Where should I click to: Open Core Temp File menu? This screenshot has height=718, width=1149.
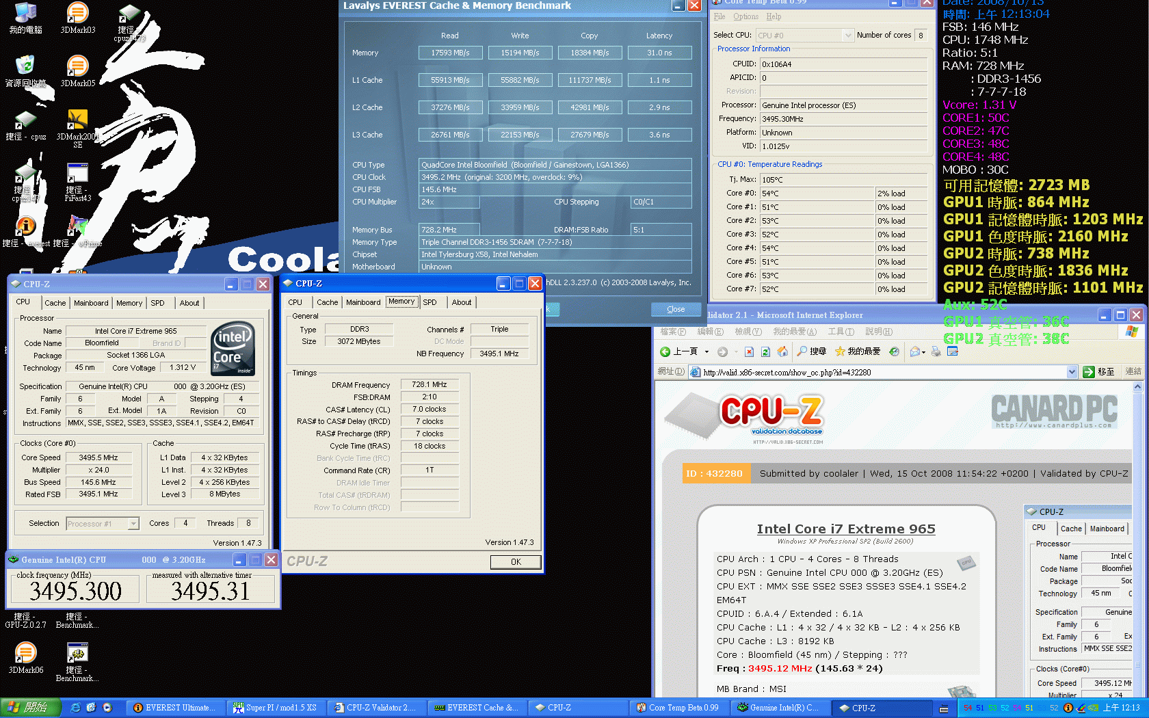[719, 16]
